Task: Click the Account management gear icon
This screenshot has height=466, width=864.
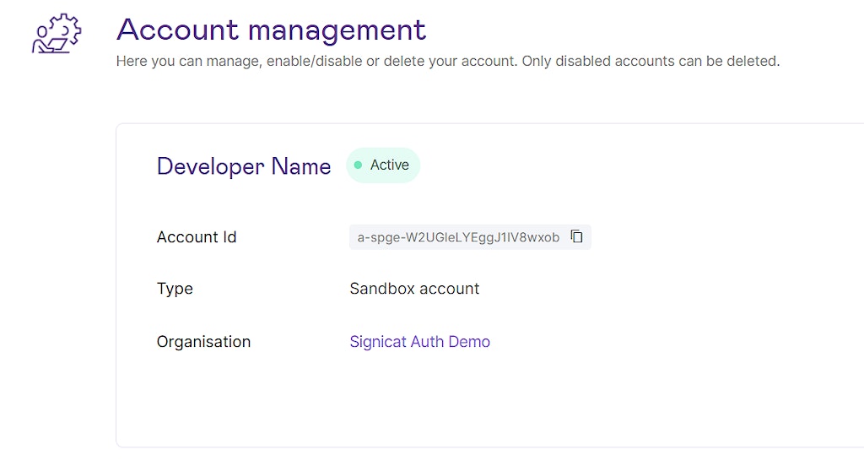Action: [66, 28]
